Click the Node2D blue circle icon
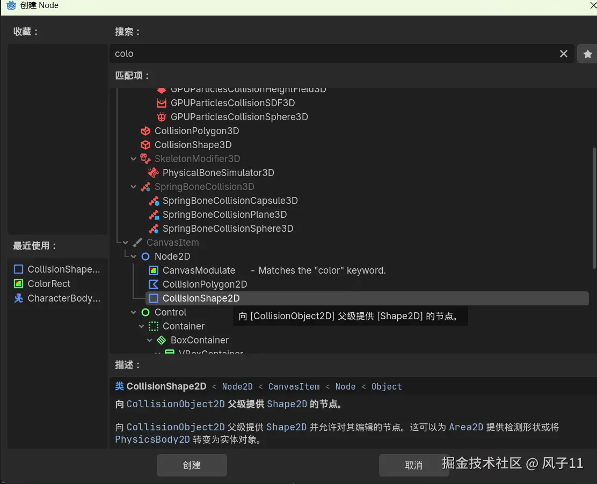Screen dimensions: 597x484 click(x=145, y=256)
